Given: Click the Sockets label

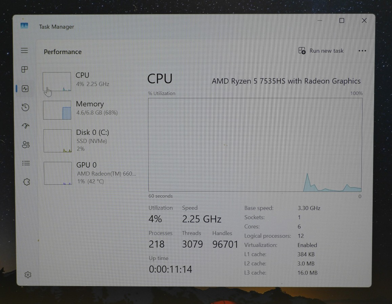Looking at the screenshot, I should coord(254,217).
